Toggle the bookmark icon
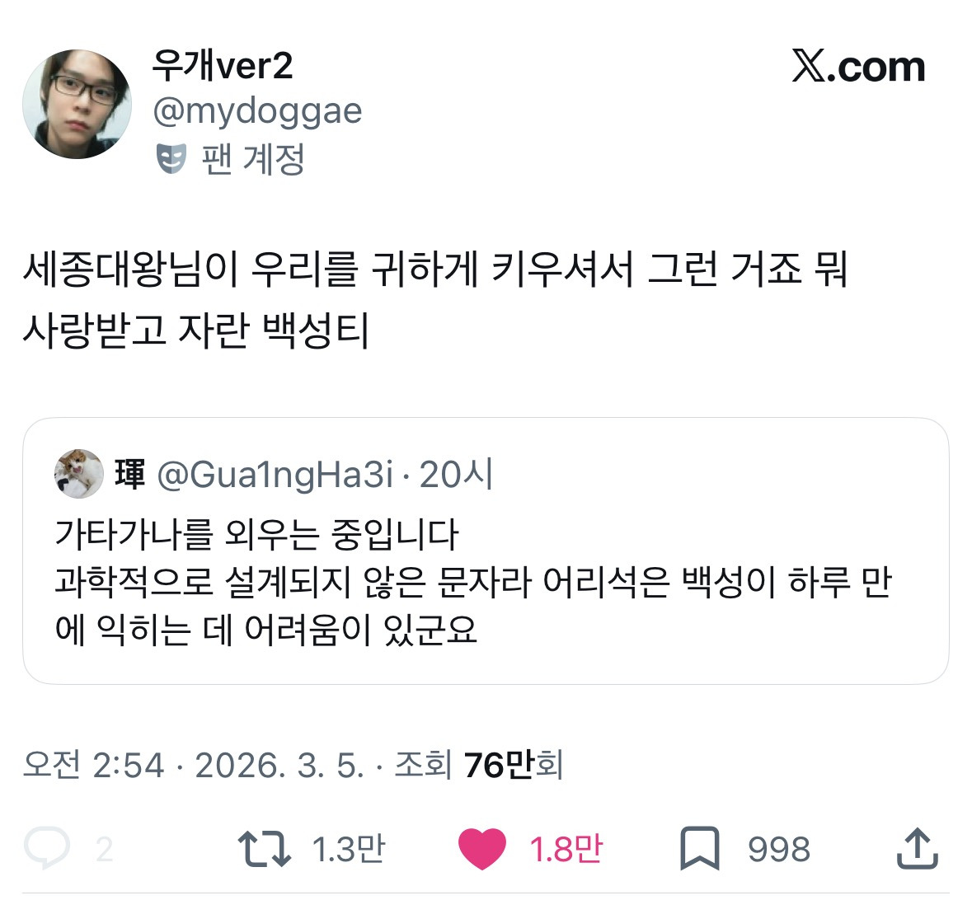Viewport: 972px width, 900px height. 699,849
